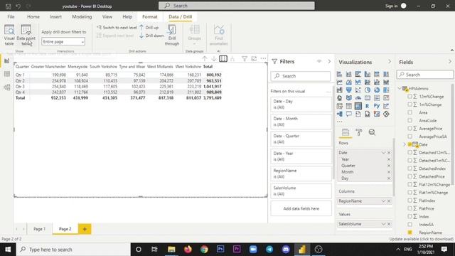Select the Q&A visual icon
This screenshot has width=455, height=256.
point(349,114)
